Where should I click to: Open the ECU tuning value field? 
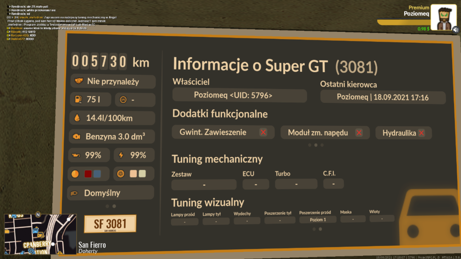pyautogui.click(x=256, y=184)
